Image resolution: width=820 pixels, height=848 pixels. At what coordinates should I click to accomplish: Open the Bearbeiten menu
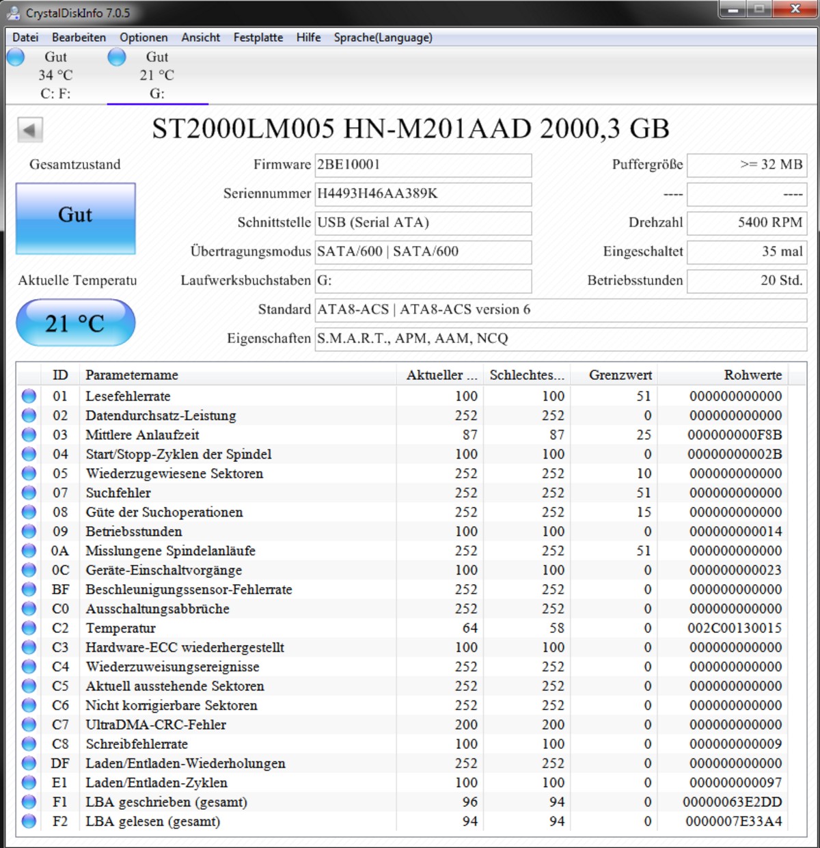(x=79, y=38)
